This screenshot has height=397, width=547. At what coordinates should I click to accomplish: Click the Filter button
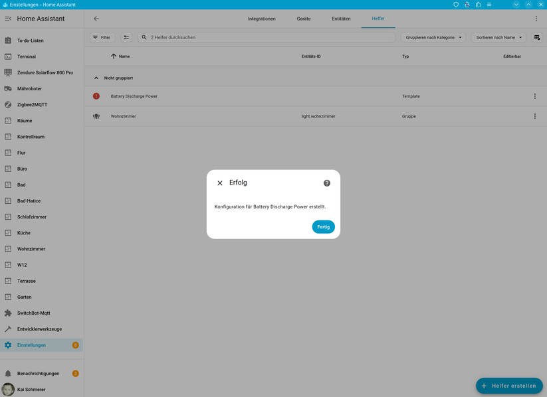pyautogui.click(x=102, y=38)
